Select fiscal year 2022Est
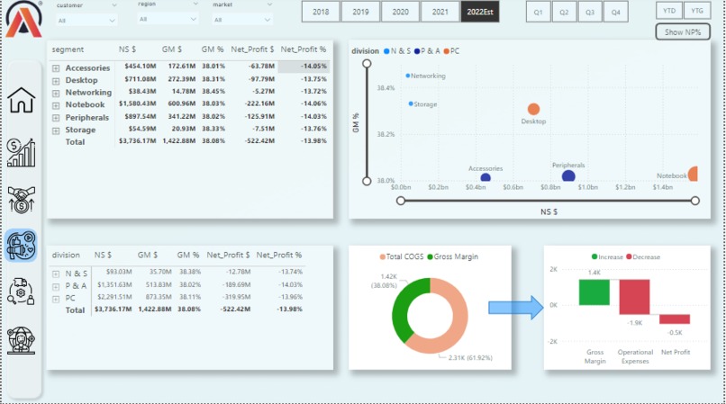Image resolution: width=726 pixels, height=404 pixels. (x=480, y=12)
